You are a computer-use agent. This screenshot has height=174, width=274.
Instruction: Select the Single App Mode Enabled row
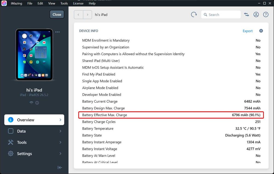(171, 81)
